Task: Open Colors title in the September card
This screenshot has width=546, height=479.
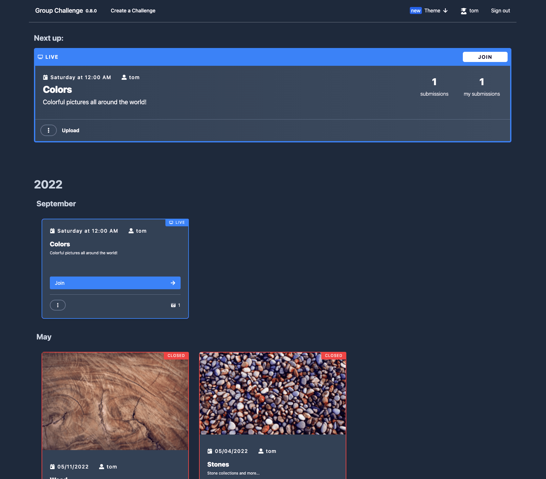Action: (x=60, y=244)
